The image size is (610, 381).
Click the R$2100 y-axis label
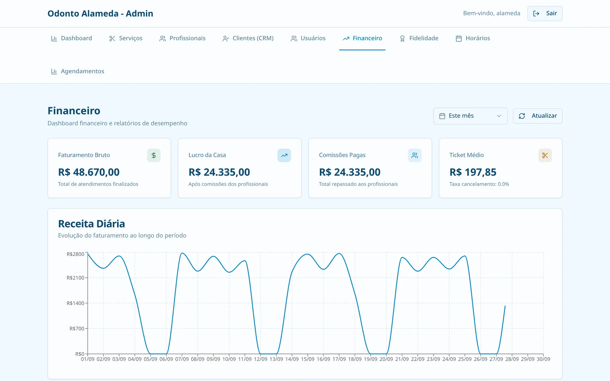coord(75,278)
